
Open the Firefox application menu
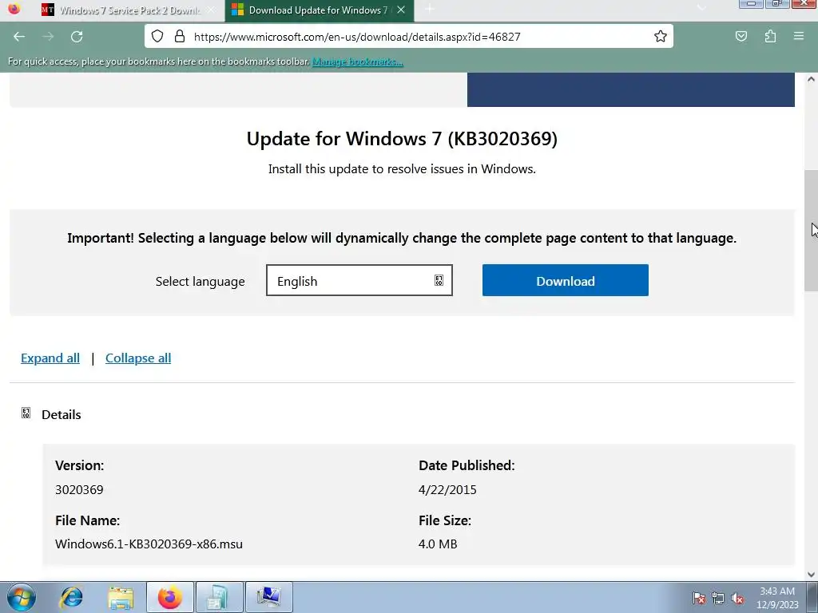799,36
